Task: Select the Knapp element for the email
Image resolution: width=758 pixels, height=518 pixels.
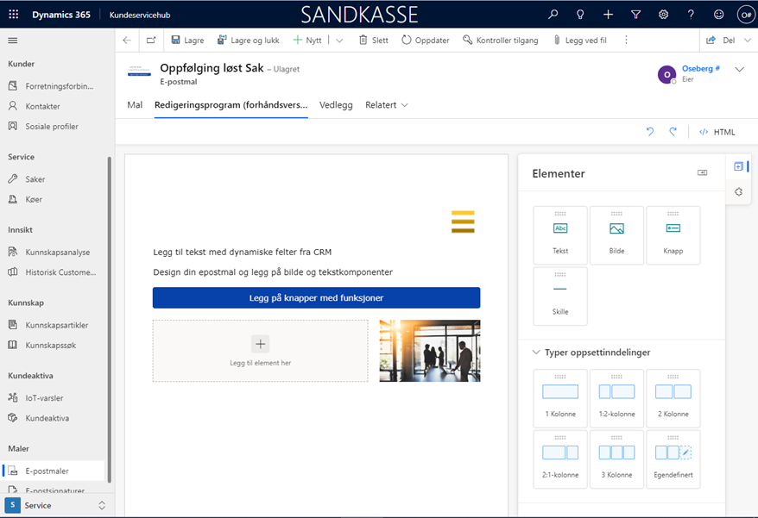Action: click(673, 234)
